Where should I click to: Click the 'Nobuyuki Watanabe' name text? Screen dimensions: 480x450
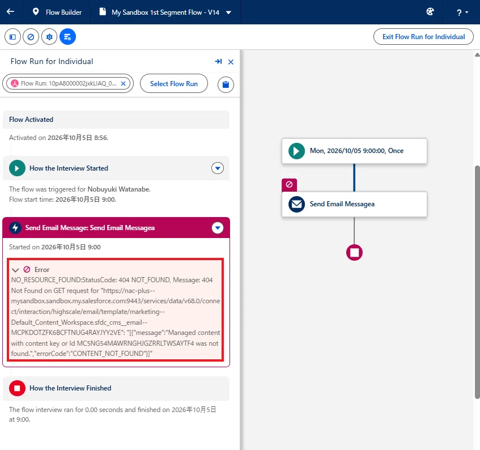pyautogui.click(x=118, y=189)
